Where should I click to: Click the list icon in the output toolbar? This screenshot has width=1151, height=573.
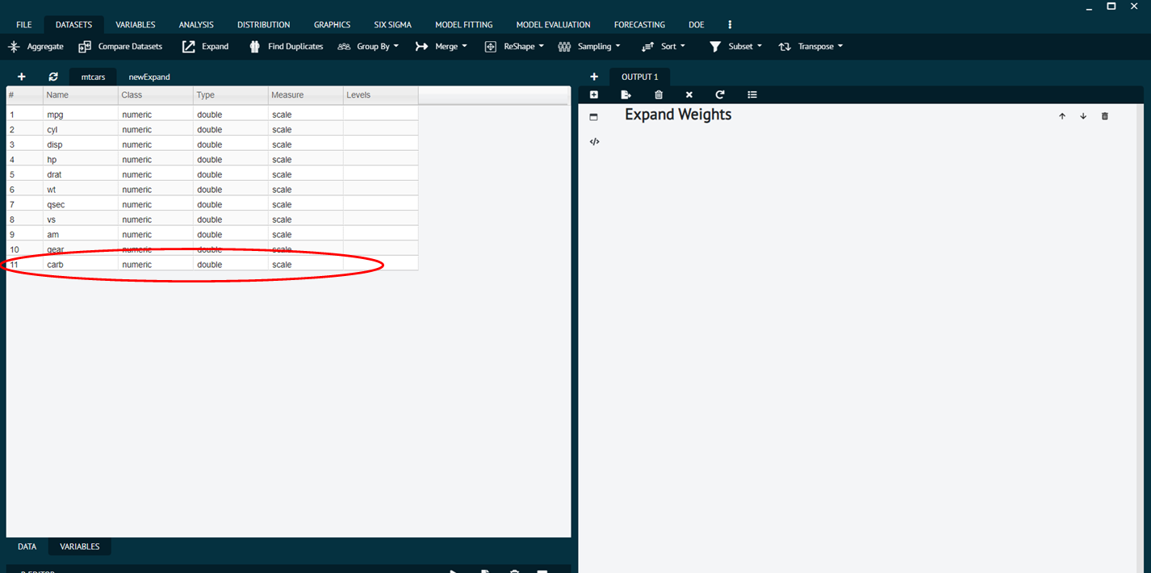(x=752, y=95)
